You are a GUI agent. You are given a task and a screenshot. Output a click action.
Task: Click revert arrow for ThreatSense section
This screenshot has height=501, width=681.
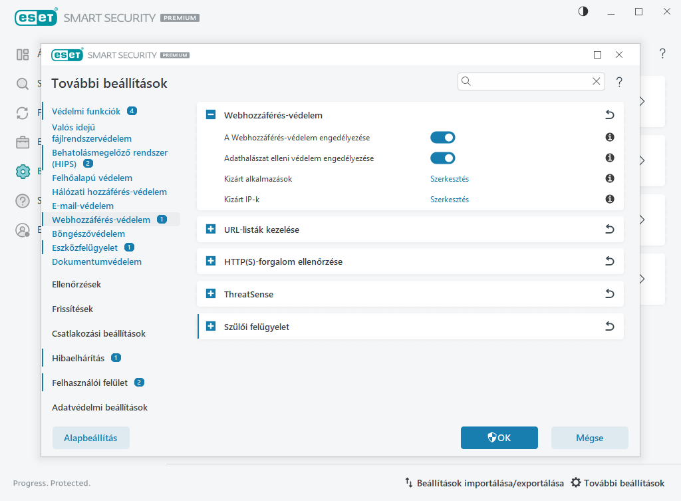click(609, 294)
